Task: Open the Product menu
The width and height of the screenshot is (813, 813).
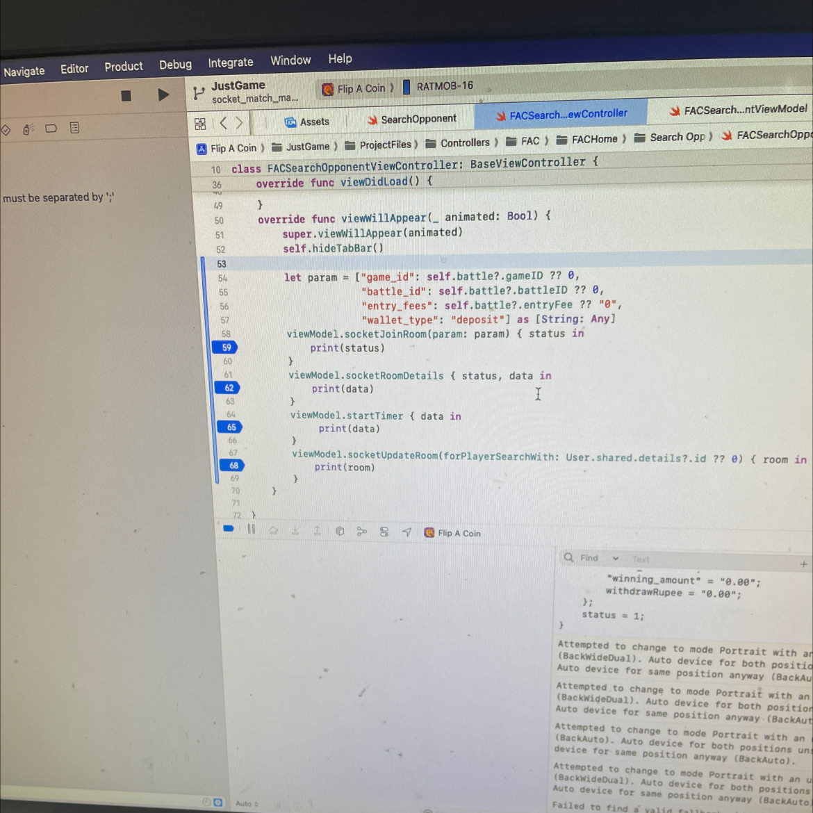Action: (124, 67)
